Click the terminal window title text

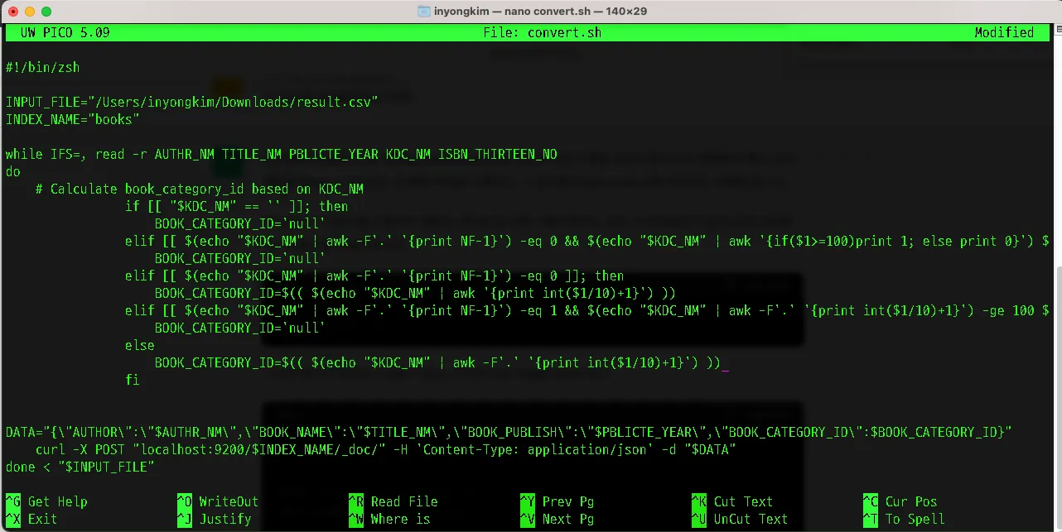(541, 12)
